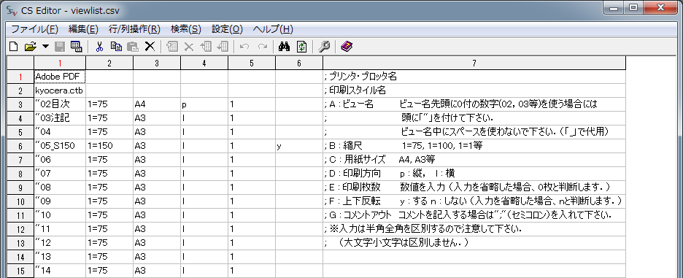
Task: Open the ファイル(F) menu
Action: coord(34,30)
